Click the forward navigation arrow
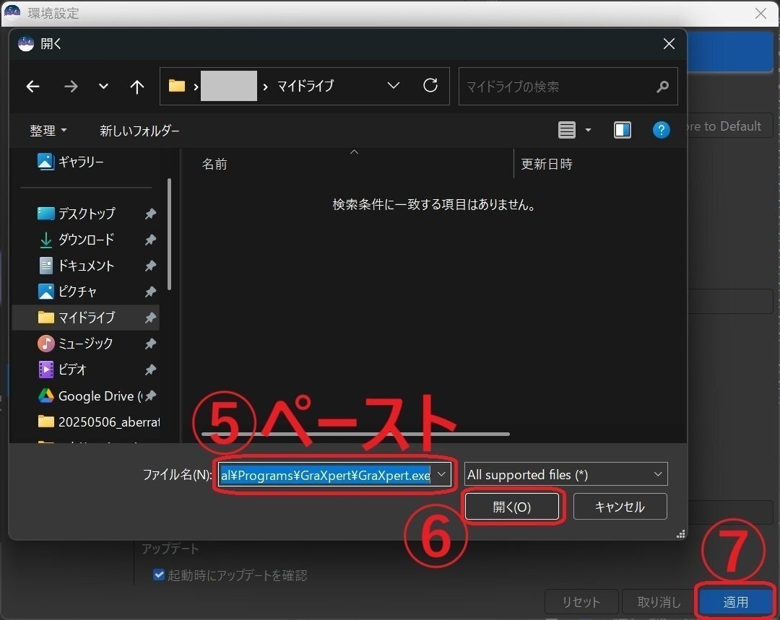 pos(71,86)
